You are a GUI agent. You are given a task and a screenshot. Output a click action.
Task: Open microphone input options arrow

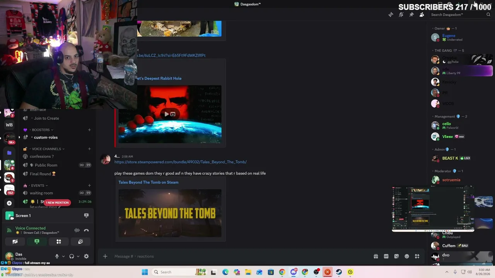coord(63,256)
